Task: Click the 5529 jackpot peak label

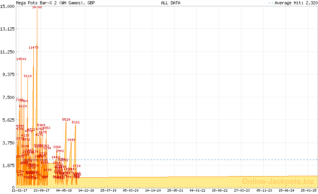Action: point(66,120)
